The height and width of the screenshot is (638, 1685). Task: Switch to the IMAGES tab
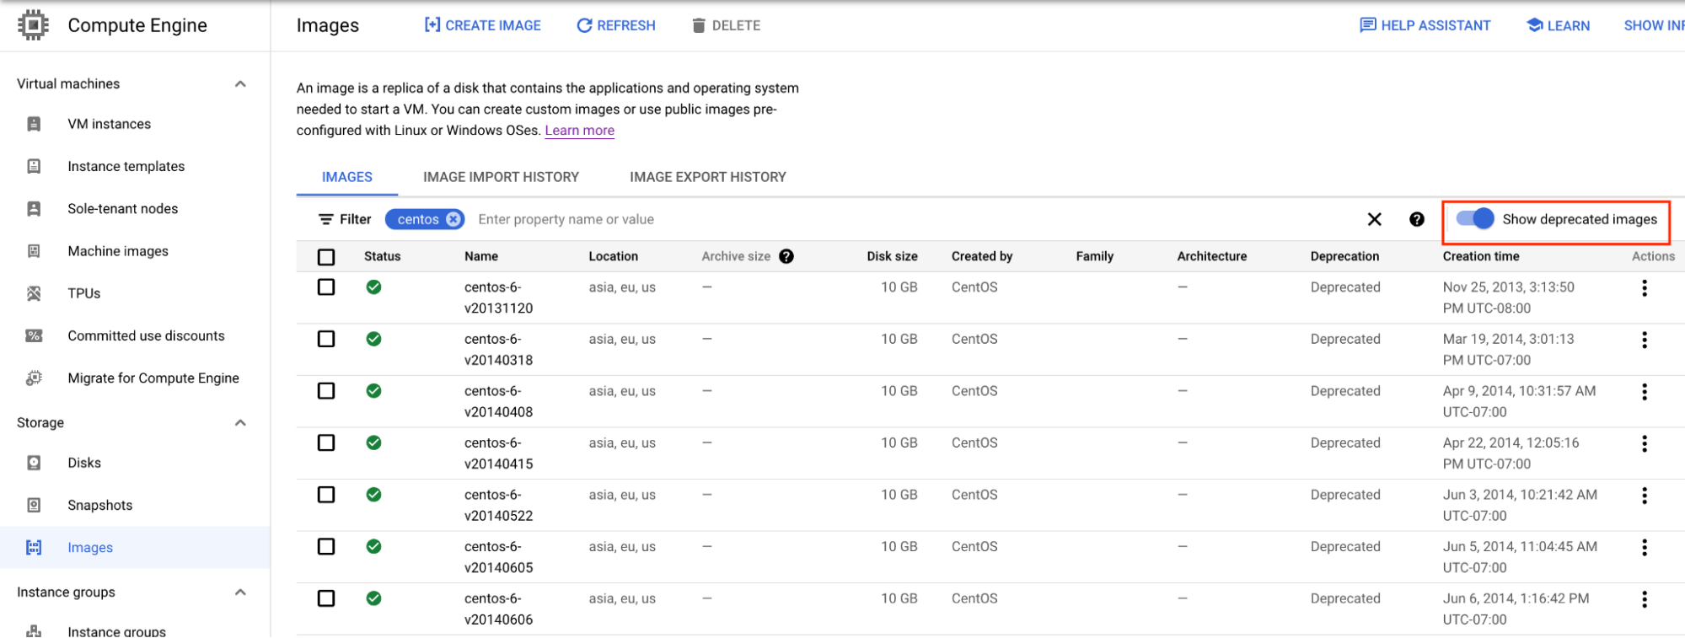pyautogui.click(x=347, y=177)
